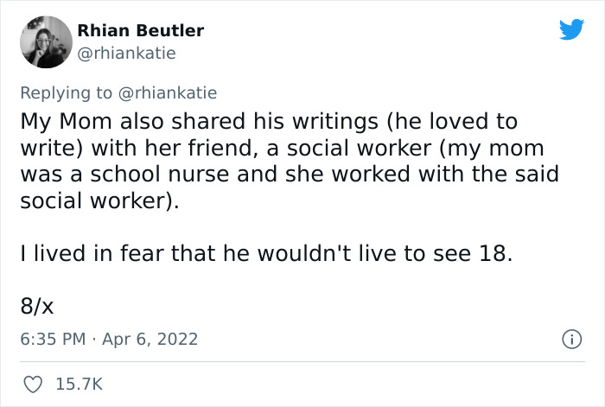The height and width of the screenshot is (407, 605).
Task: Click the '8/x' thread marker
Action: [38, 306]
